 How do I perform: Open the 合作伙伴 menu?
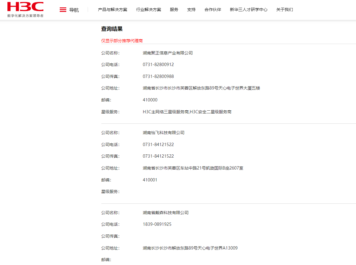click(x=213, y=10)
